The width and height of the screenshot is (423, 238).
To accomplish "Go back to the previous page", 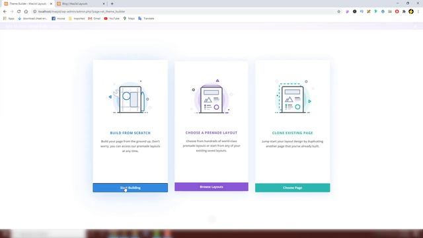I will [x=5, y=12].
